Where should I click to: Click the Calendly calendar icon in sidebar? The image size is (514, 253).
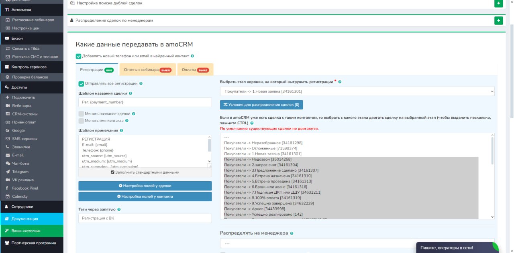[x=7, y=196]
